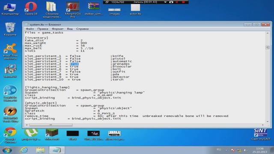Click the horizontal scrollbar thumb

click(51, 125)
